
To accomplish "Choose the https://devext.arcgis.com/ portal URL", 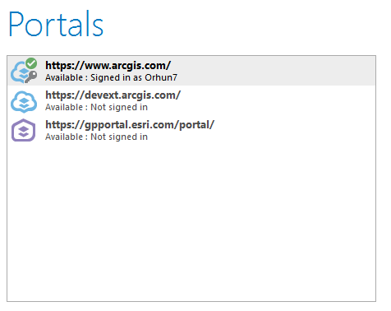I will click(113, 95).
